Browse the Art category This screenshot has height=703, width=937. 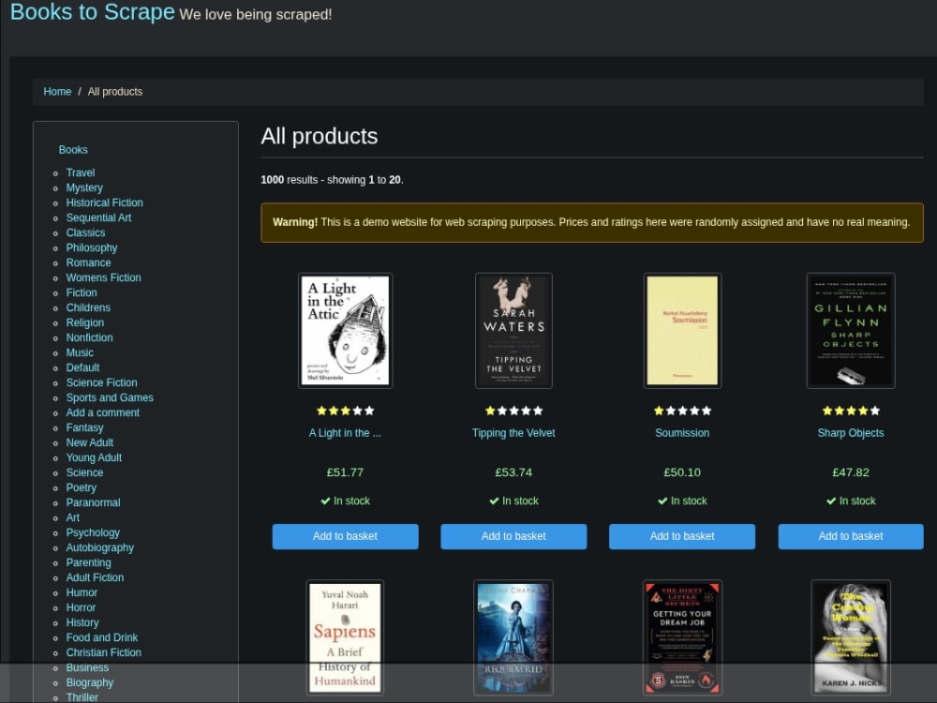(72, 517)
